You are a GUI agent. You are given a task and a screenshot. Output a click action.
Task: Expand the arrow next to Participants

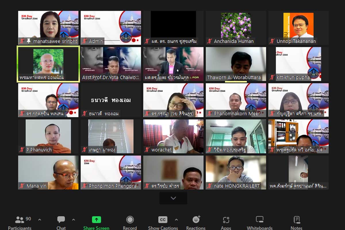pos(40,220)
